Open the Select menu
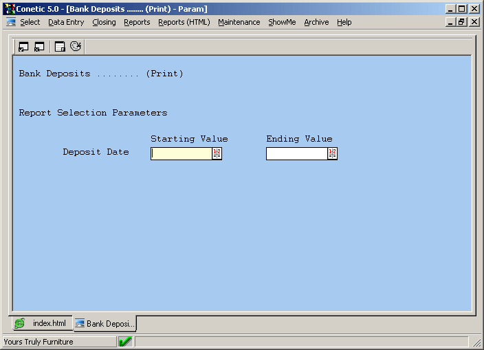 tap(30, 22)
